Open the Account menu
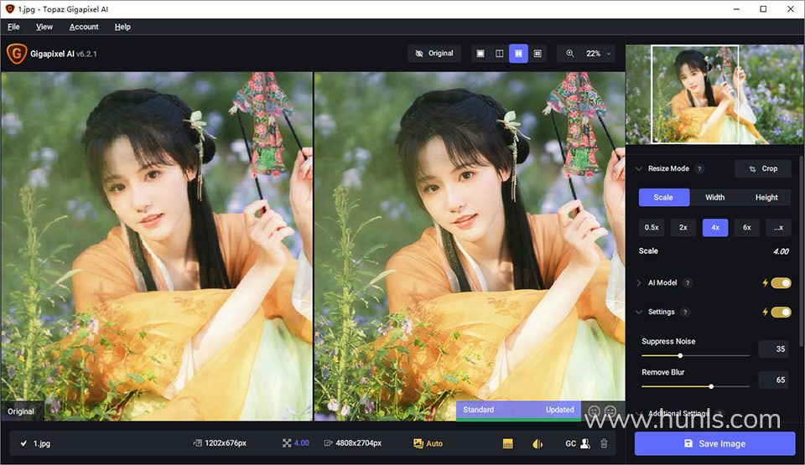This screenshot has height=465, width=805. [84, 27]
